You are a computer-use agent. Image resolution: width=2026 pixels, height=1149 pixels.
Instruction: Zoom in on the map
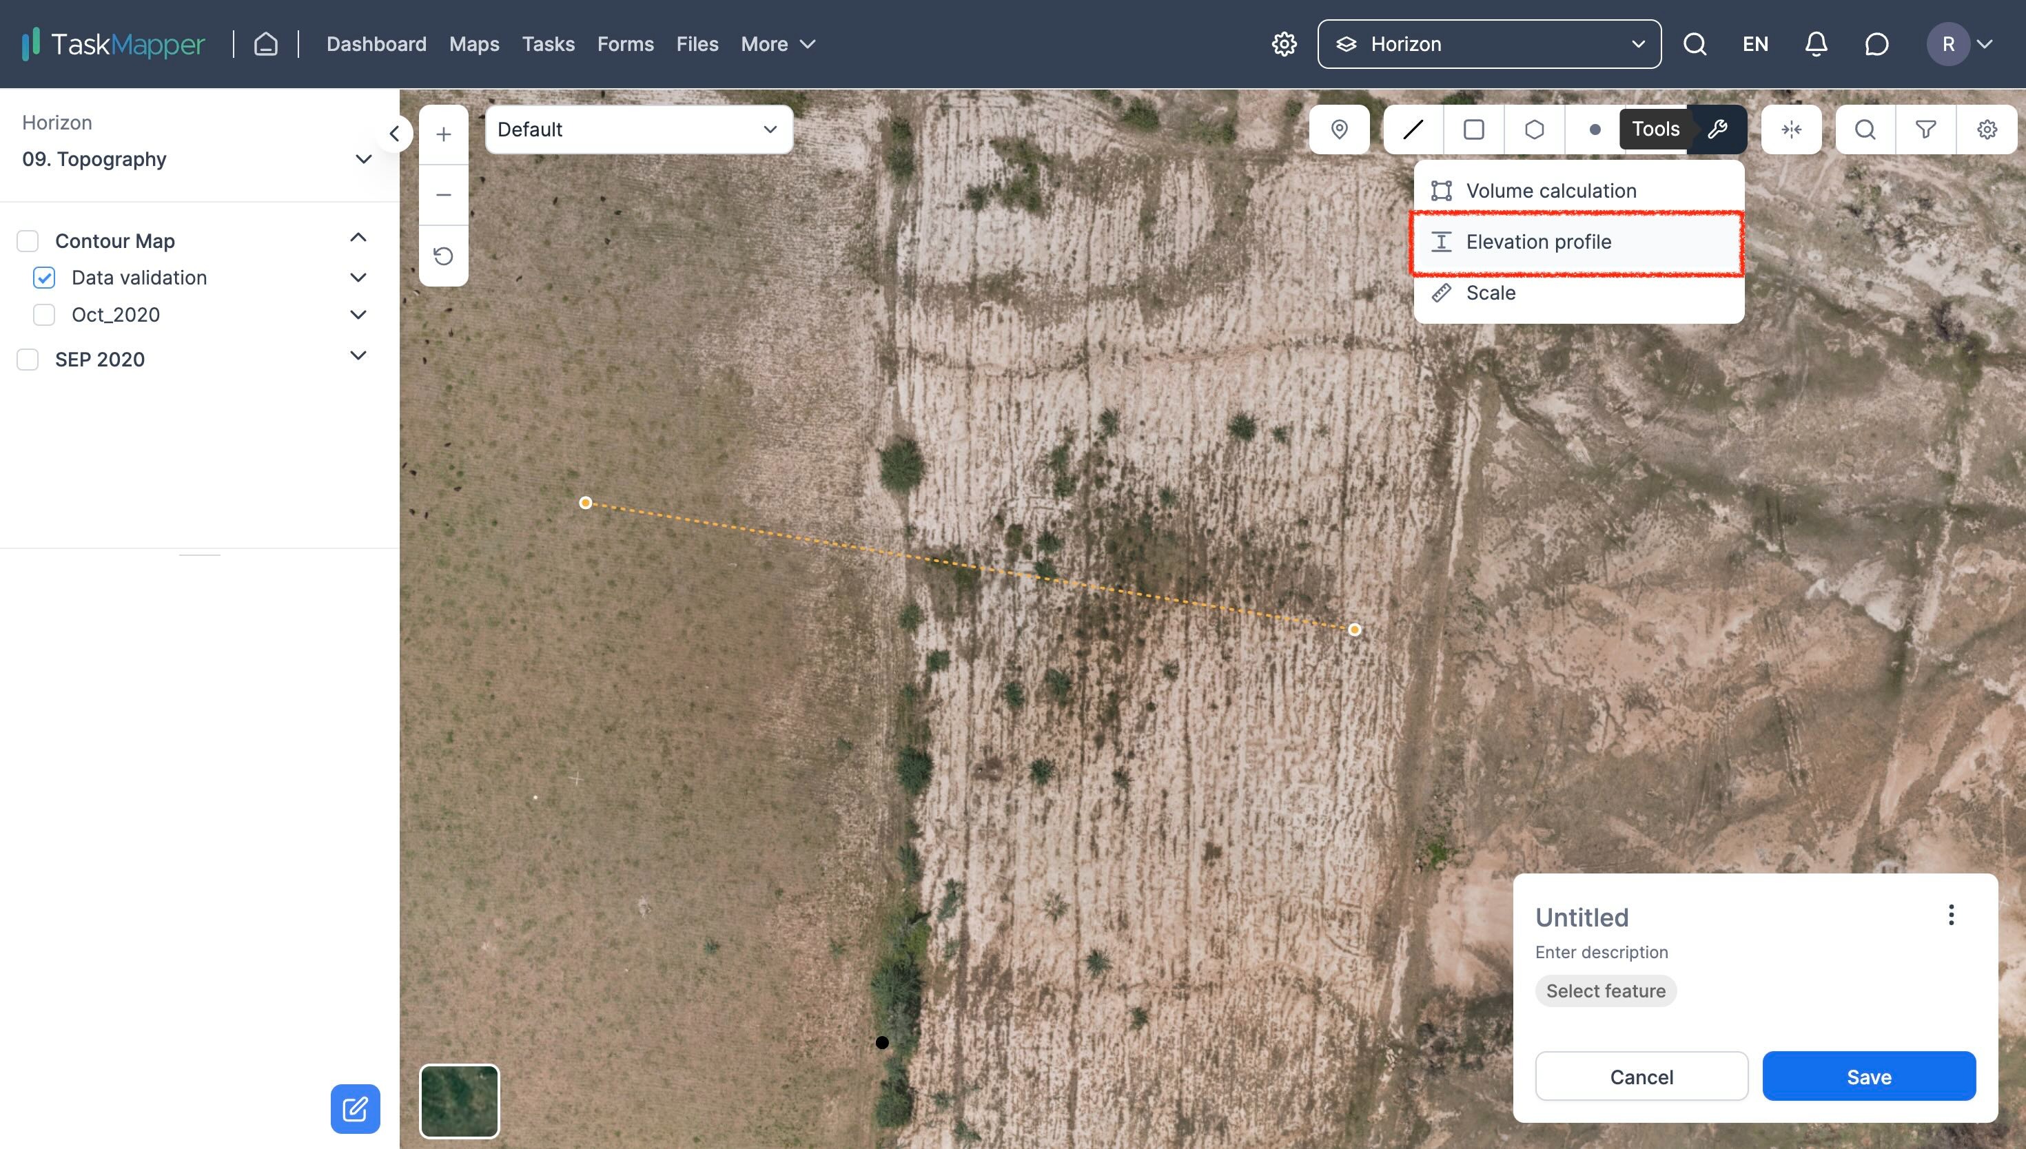pos(444,134)
